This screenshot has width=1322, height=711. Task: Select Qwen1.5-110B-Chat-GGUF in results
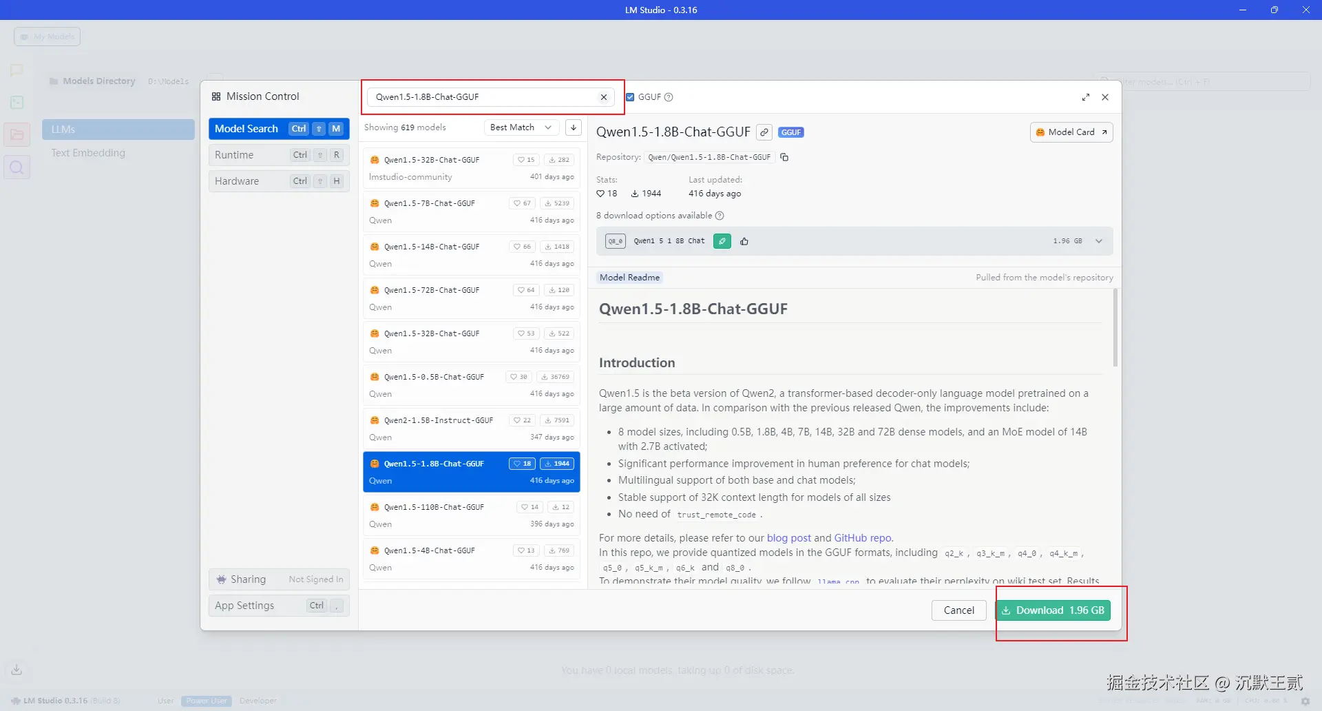tap(472, 515)
